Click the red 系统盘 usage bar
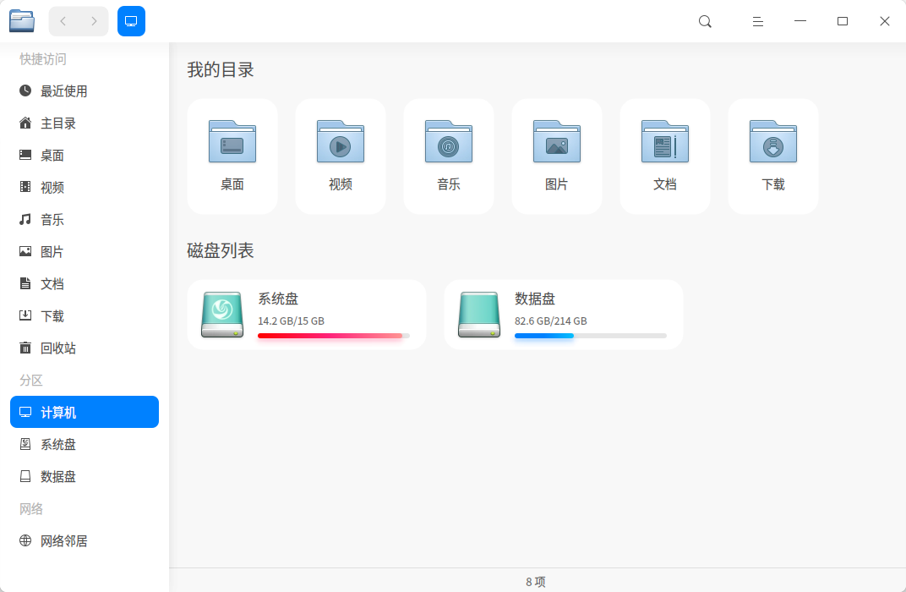Screen dimensions: 906x592 [333, 336]
